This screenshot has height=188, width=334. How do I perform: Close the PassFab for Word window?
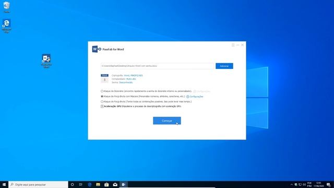pyautogui.click(x=242, y=45)
